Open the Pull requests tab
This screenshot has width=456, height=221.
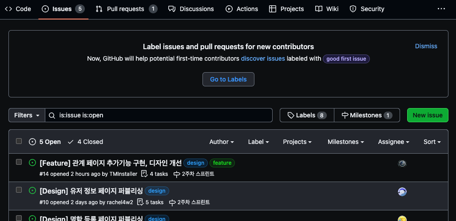[x=127, y=9]
